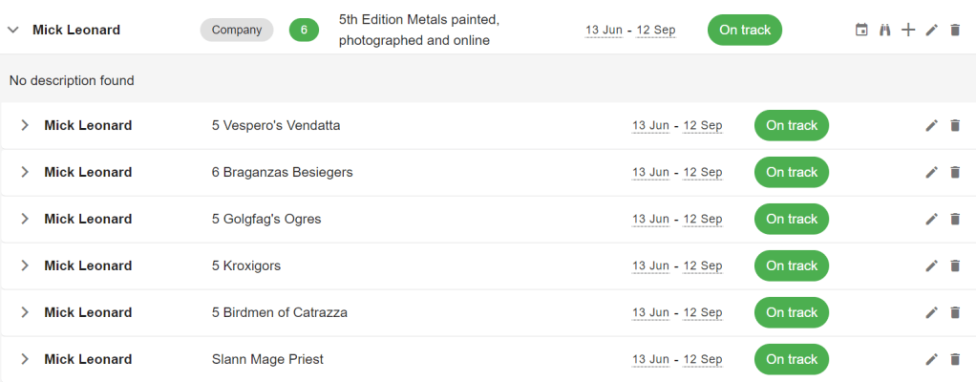Edit the 5 Golgfag's Ogres row
The height and width of the screenshot is (382, 976).
(x=932, y=219)
